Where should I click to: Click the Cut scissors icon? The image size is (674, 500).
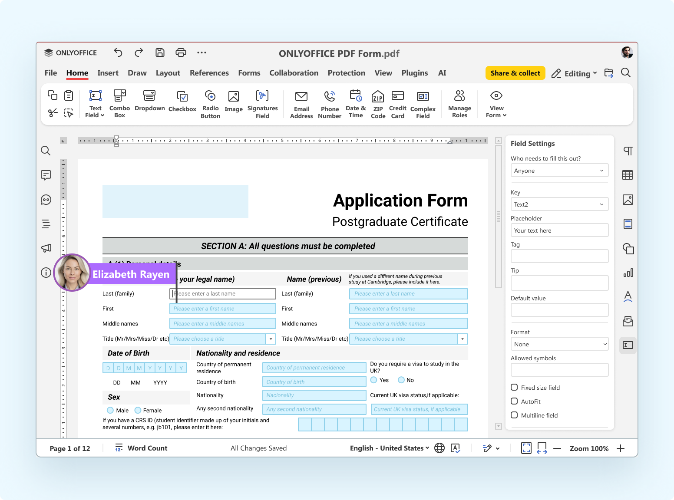53,113
